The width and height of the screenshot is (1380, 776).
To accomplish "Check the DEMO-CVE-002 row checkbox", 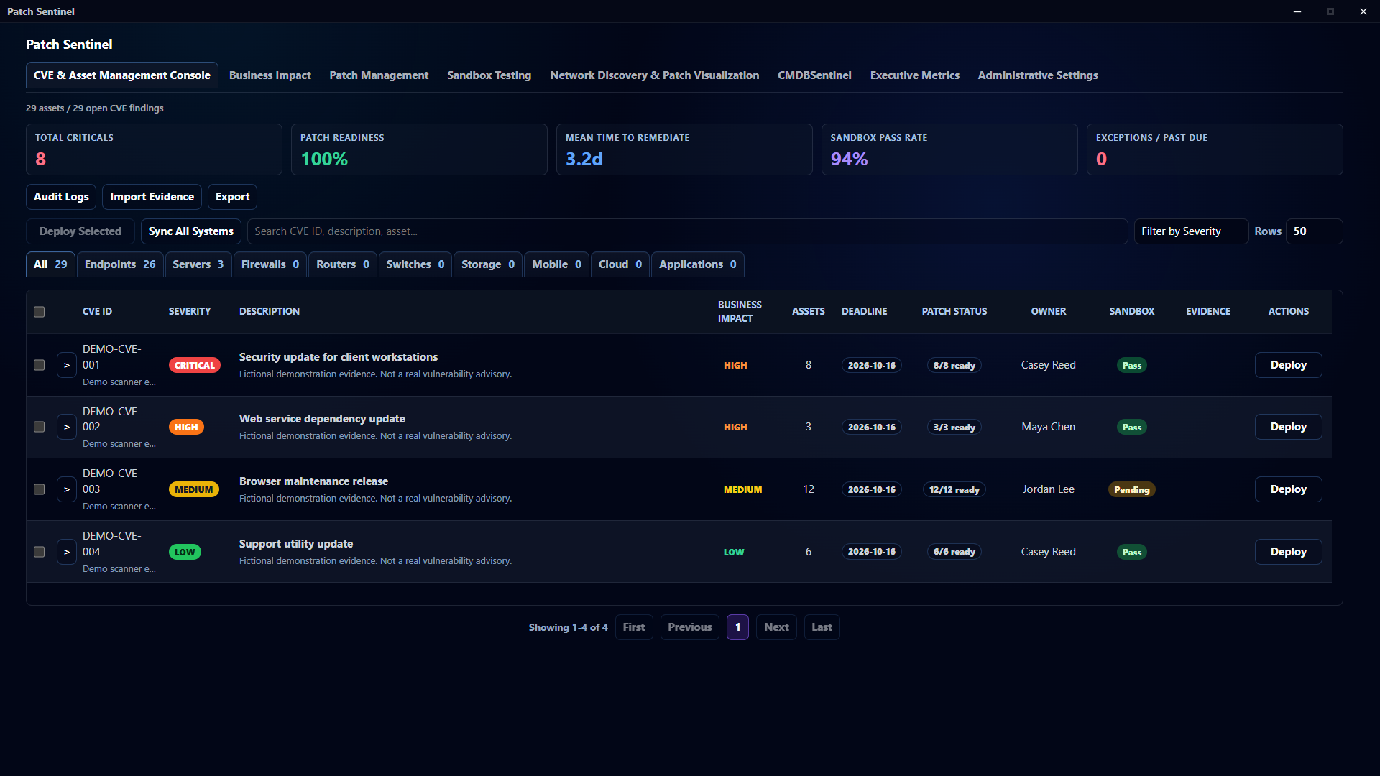I will 40,427.
